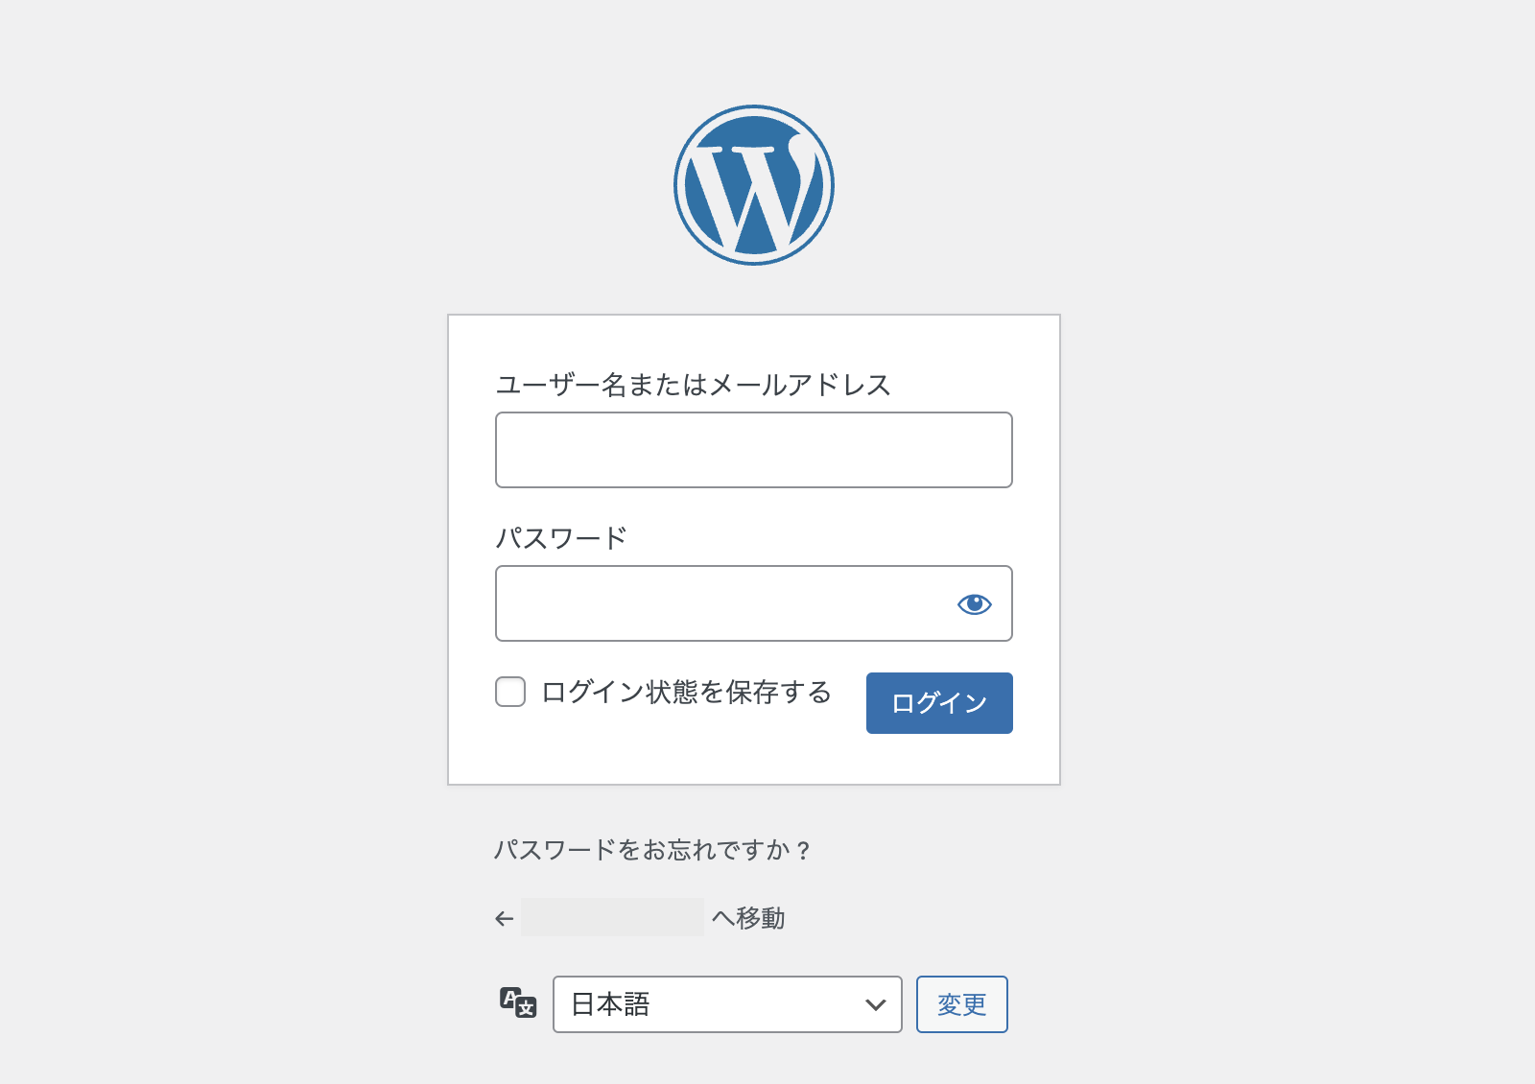
Task: Click the redacted site name area
Action: [613, 917]
